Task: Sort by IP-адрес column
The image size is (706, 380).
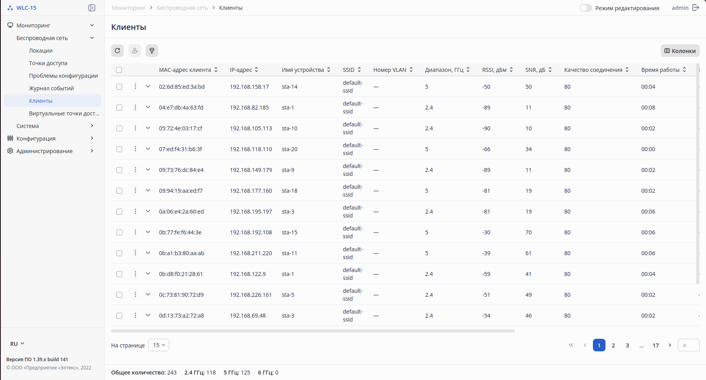Action: [x=256, y=69]
